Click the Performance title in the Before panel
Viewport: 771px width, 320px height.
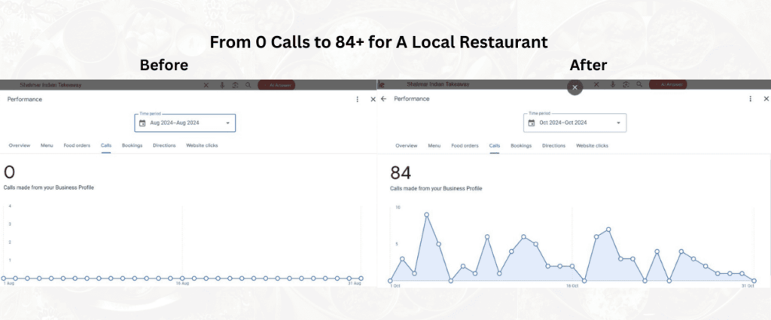pyautogui.click(x=25, y=99)
